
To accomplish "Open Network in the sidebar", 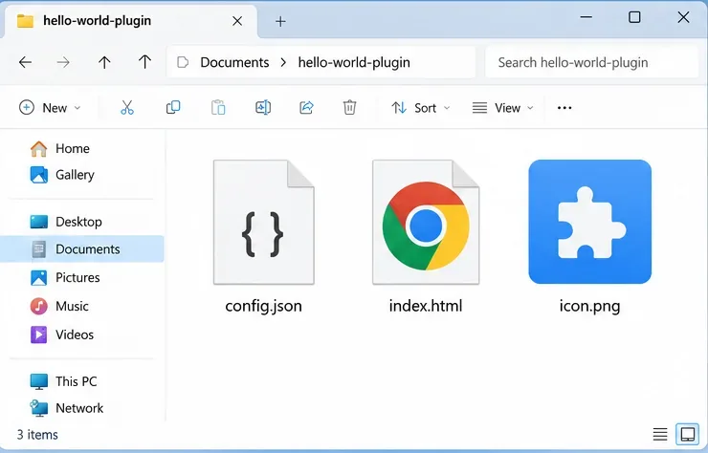I will point(67,408).
